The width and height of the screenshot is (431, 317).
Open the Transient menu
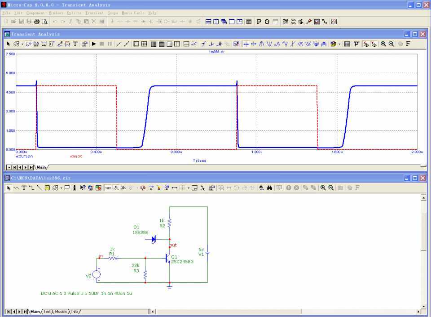coord(94,13)
